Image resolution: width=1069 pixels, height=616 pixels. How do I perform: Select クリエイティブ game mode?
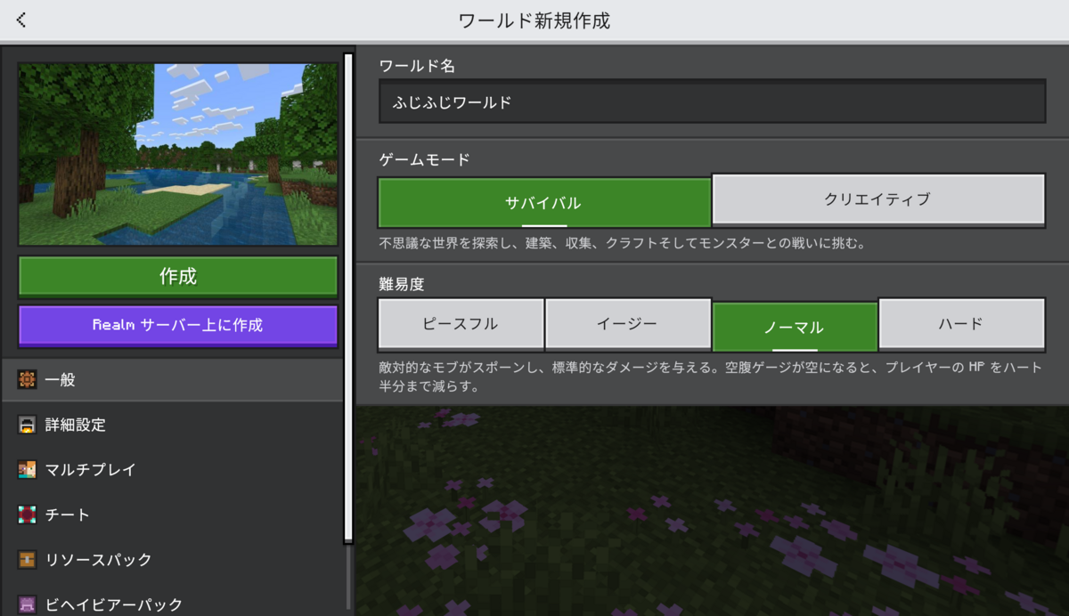coord(878,199)
